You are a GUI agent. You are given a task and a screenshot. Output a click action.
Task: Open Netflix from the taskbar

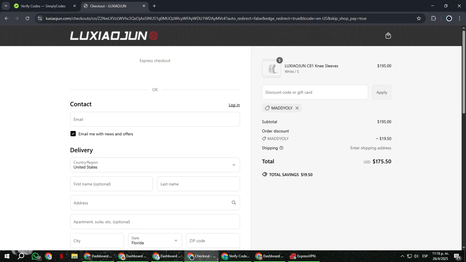pos(61,256)
